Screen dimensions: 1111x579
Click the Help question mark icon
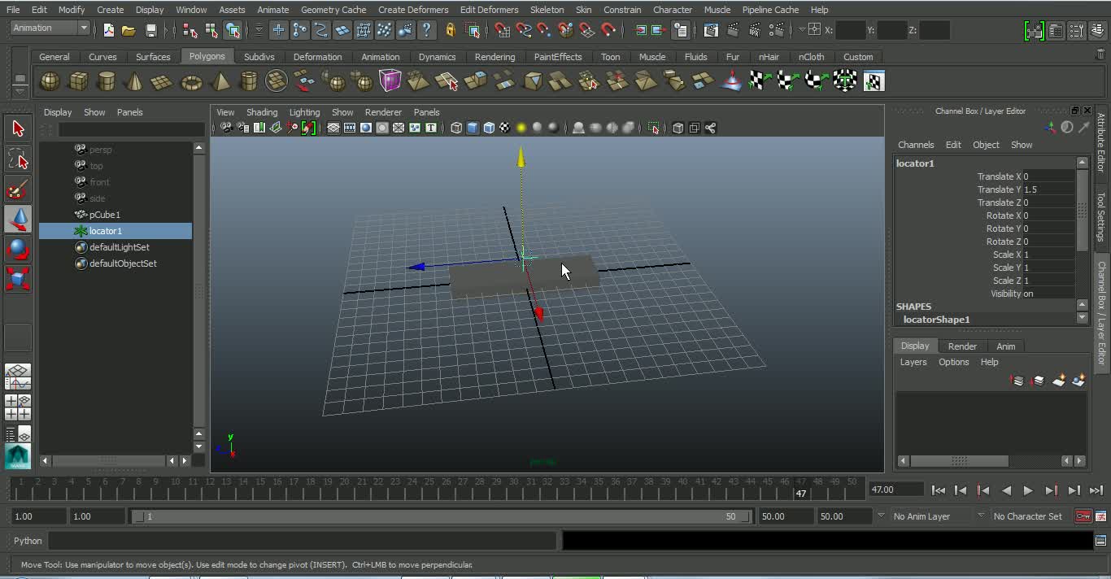(427, 30)
